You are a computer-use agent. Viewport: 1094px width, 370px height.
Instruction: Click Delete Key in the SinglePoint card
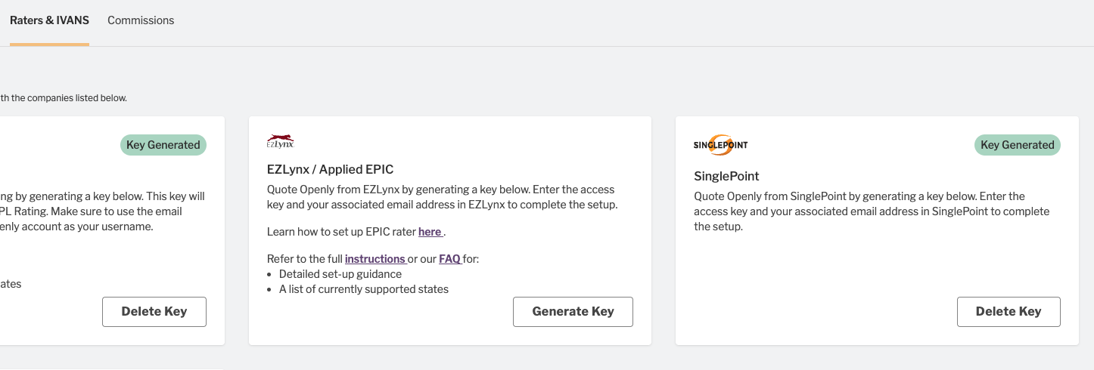tap(1009, 311)
